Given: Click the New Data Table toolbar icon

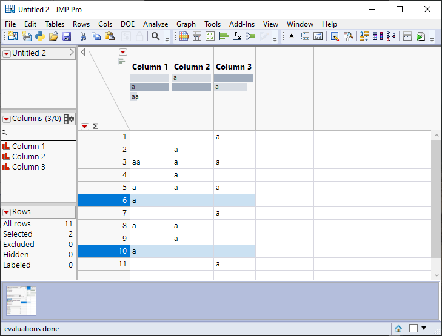Looking at the screenshot, I should (x=13, y=36).
